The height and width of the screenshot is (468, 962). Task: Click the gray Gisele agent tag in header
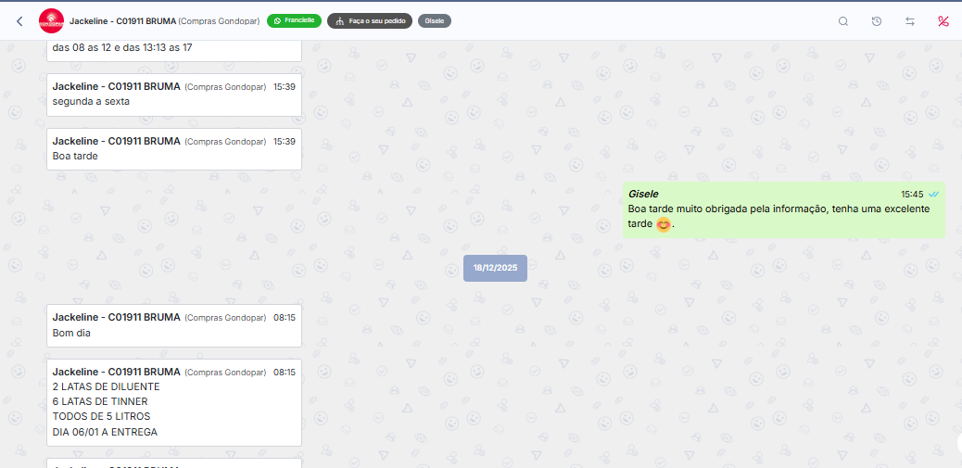click(x=435, y=20)
